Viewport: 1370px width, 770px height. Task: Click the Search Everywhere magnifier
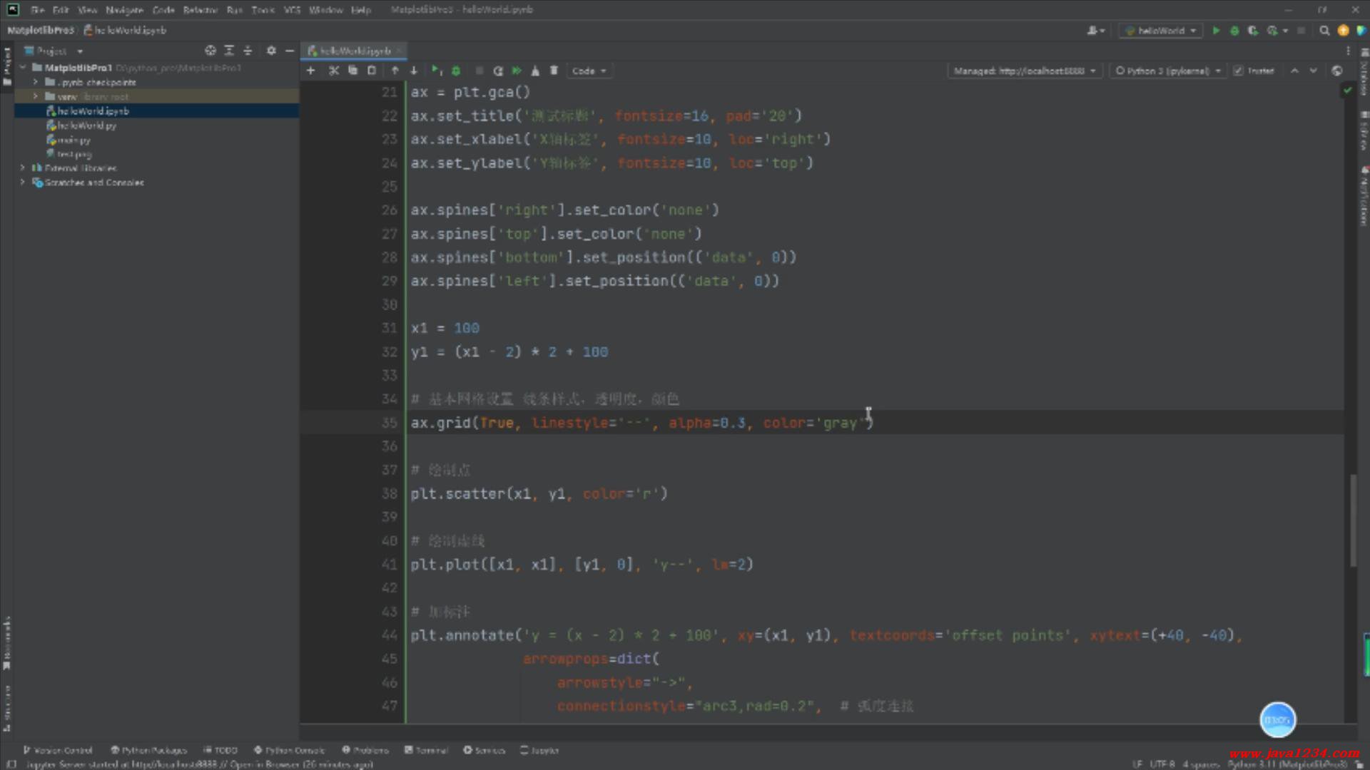click(x=1324, y=31)
